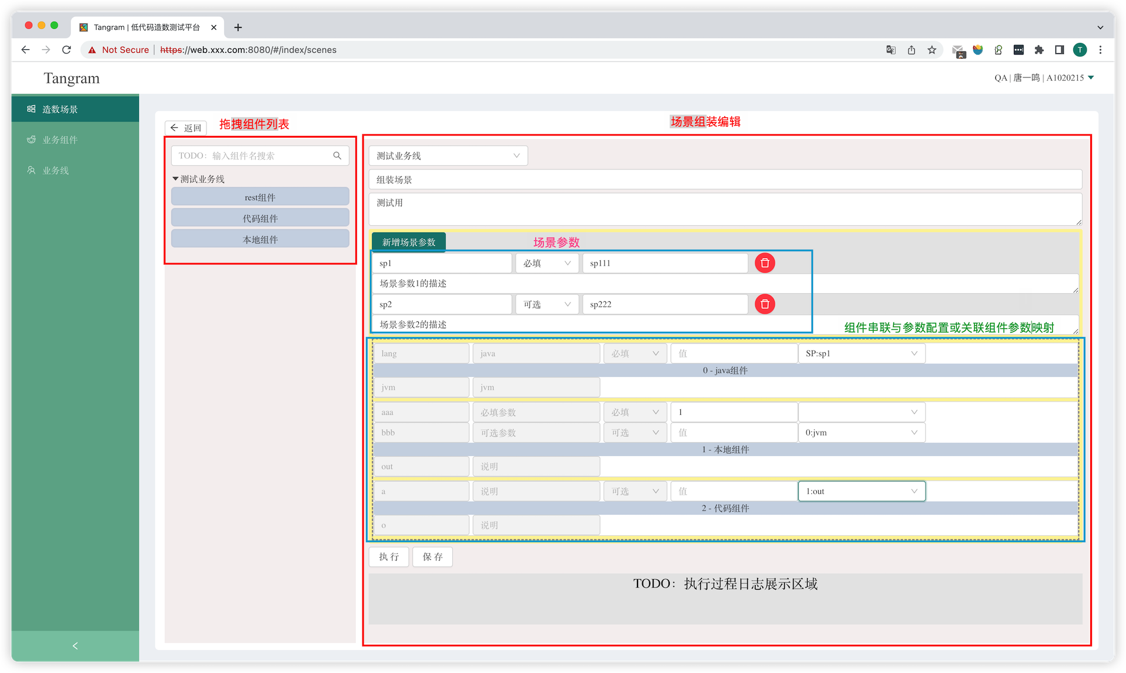Collapse the 测试业务线 tree node
The height and width of the screenshot is (673, 1126).
(x=175, y=179)
